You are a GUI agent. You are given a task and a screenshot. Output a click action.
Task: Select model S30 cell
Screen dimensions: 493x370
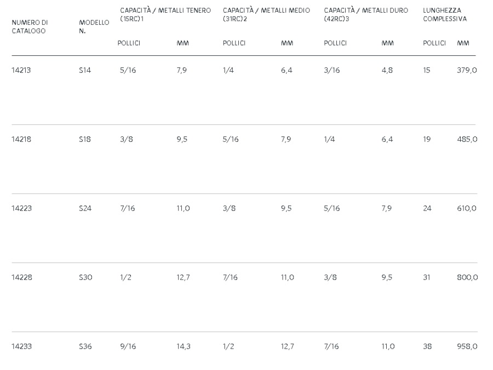(x=85, y=277)
